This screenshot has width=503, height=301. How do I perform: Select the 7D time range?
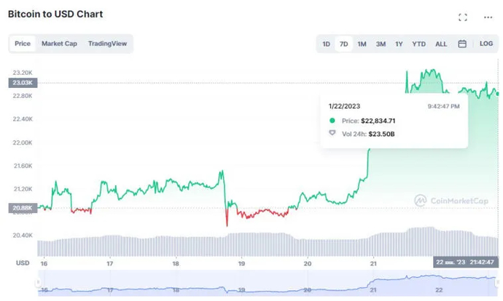click(343, 44)
